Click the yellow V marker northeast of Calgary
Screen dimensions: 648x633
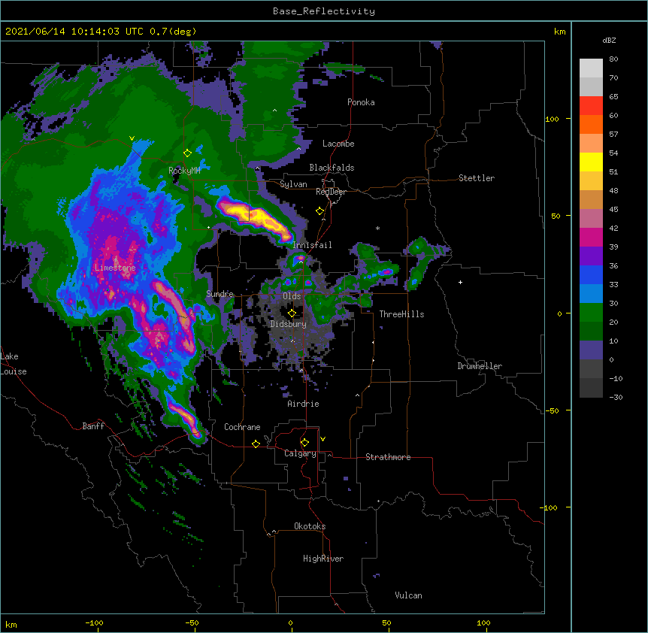322,439
